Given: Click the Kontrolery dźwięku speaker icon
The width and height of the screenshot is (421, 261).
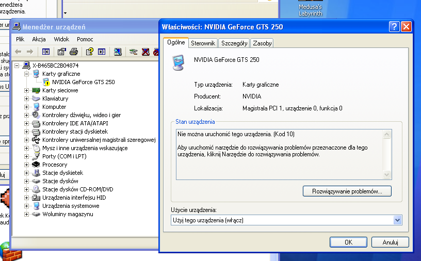Looking at the screenshot, I should (x=36, y=115).
